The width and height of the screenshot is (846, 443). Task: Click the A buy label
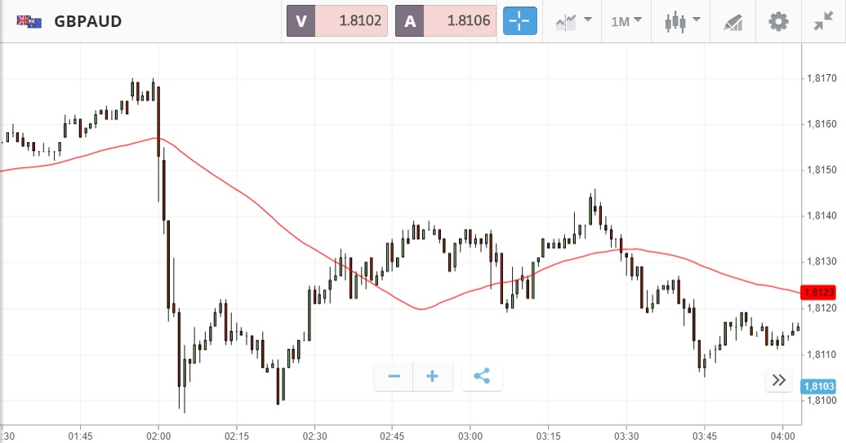point(409,21)
